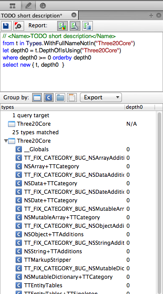This screenshot has height=294, width=163.
Task: Select TTMarkupStripper row
Action: point(79,260)
